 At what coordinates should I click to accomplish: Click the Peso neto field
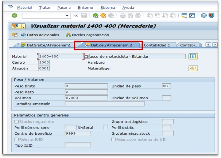click(x=86, y=92)
